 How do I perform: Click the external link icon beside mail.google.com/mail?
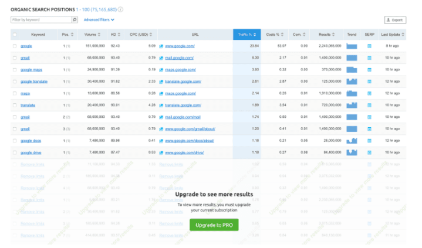[161, 117]
